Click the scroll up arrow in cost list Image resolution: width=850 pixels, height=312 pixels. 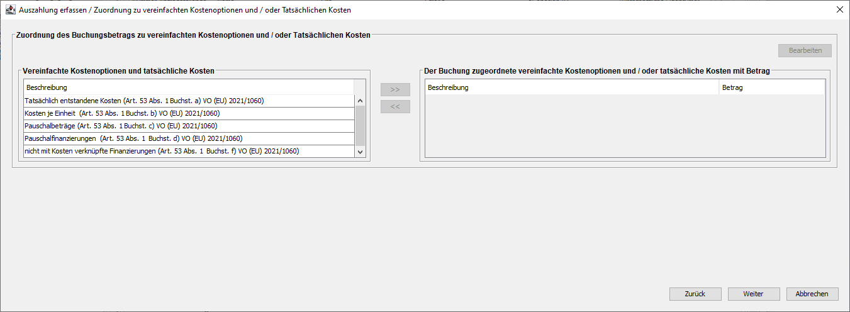[360, 101]
